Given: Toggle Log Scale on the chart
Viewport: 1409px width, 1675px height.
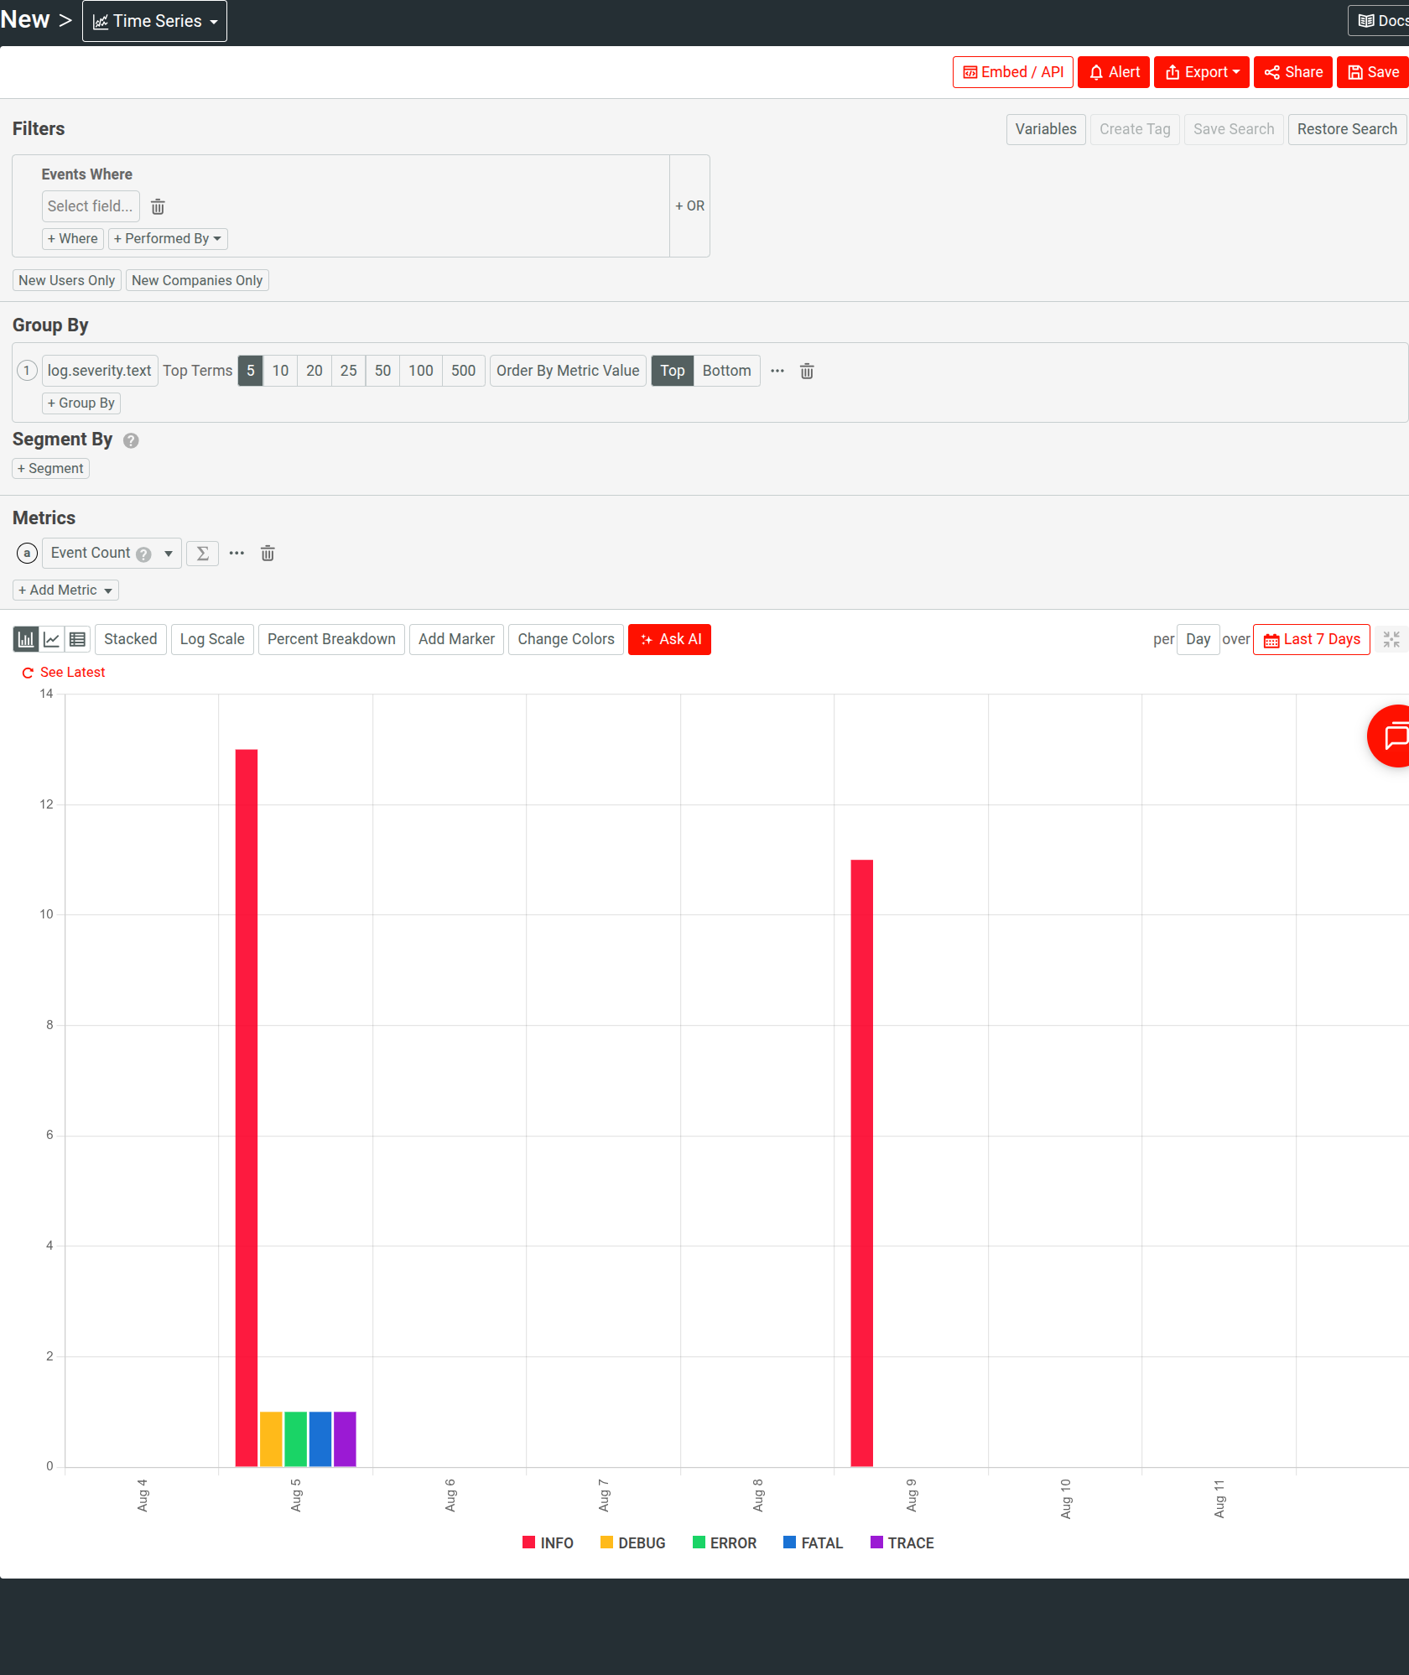Looking at the screenshot, I should pos(211,638).
